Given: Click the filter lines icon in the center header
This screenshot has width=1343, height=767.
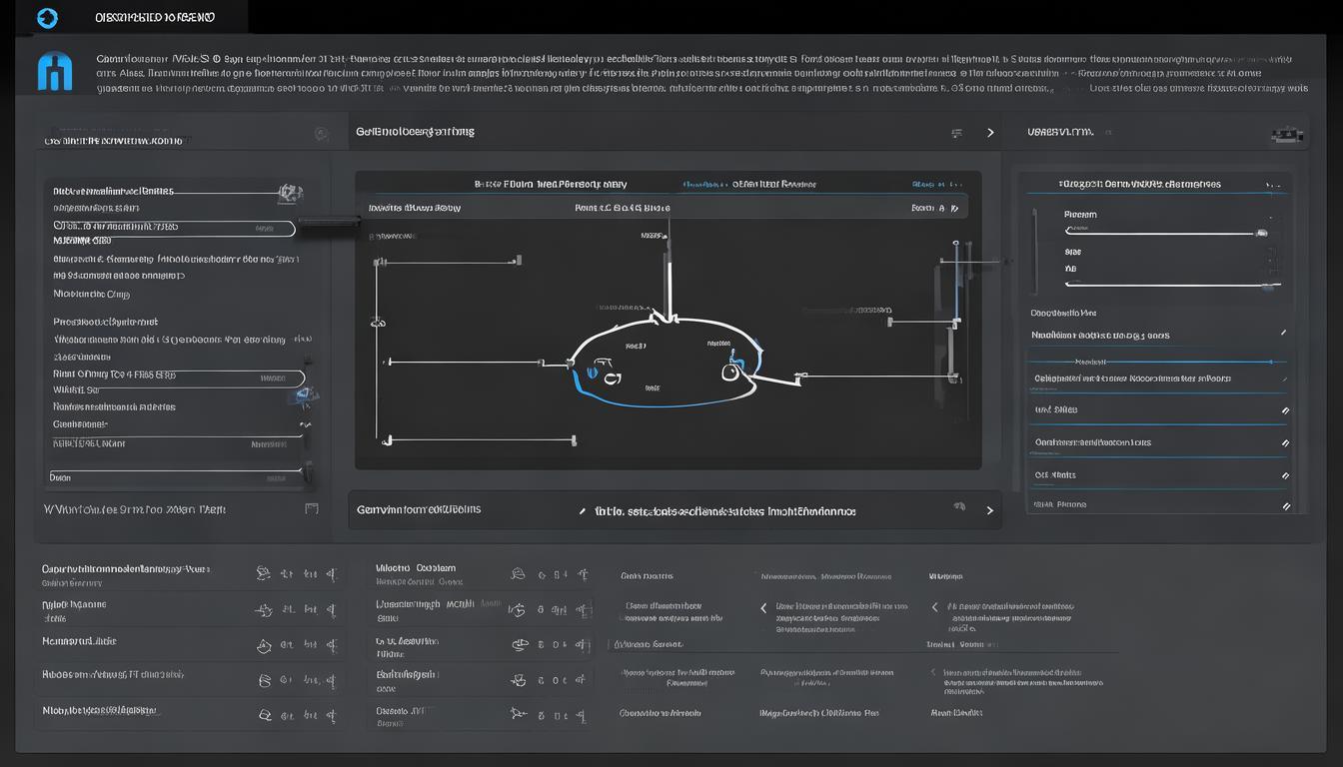Looking at the screenshot, I should [956, 133].
